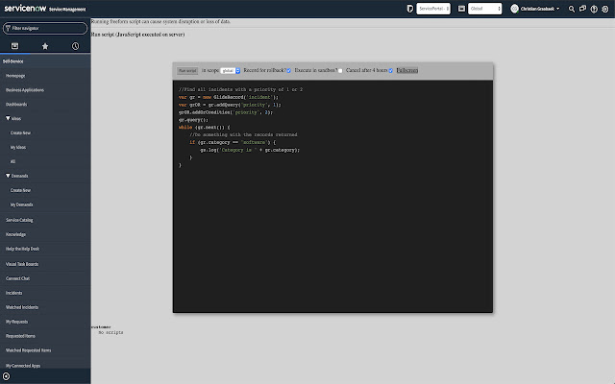Open Watched Requested Items module
The height and width of the screenshot is (384, 615).
(x=28, y=350)
